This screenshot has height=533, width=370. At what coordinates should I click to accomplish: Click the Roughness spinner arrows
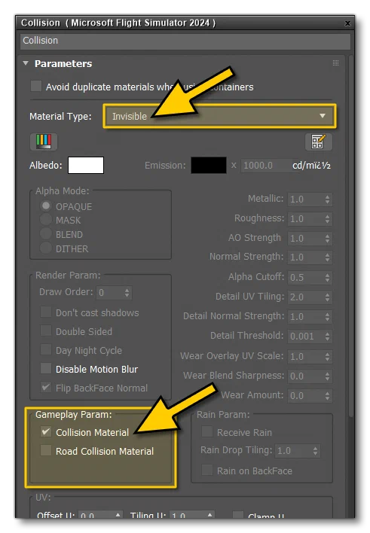pos(328,218)
